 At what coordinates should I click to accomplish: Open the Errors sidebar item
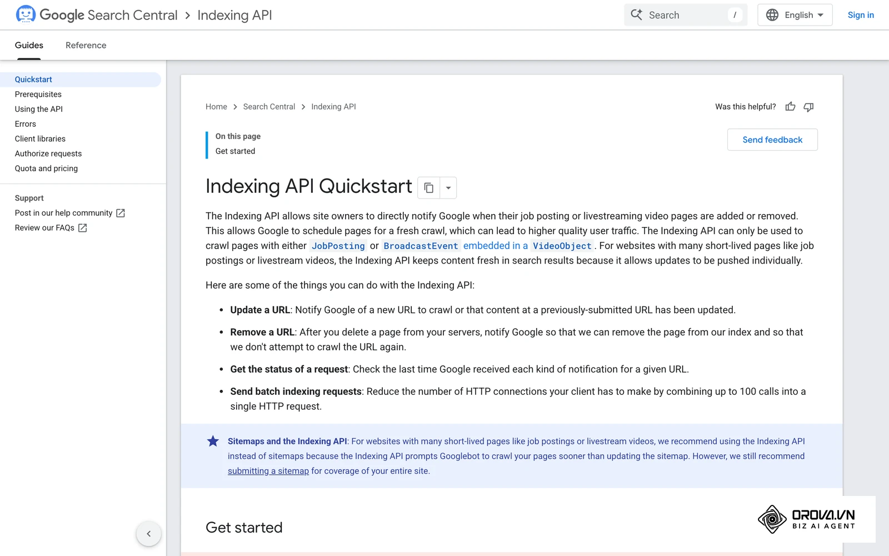point(26,124)
